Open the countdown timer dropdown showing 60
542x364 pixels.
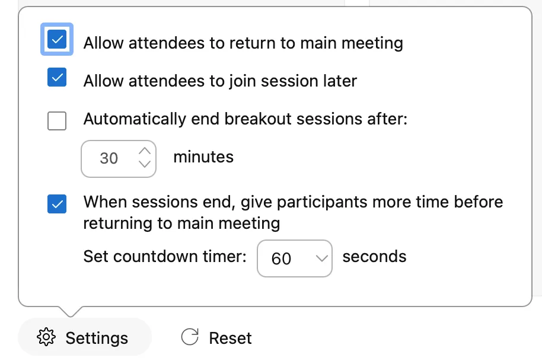tap(294, 258)
